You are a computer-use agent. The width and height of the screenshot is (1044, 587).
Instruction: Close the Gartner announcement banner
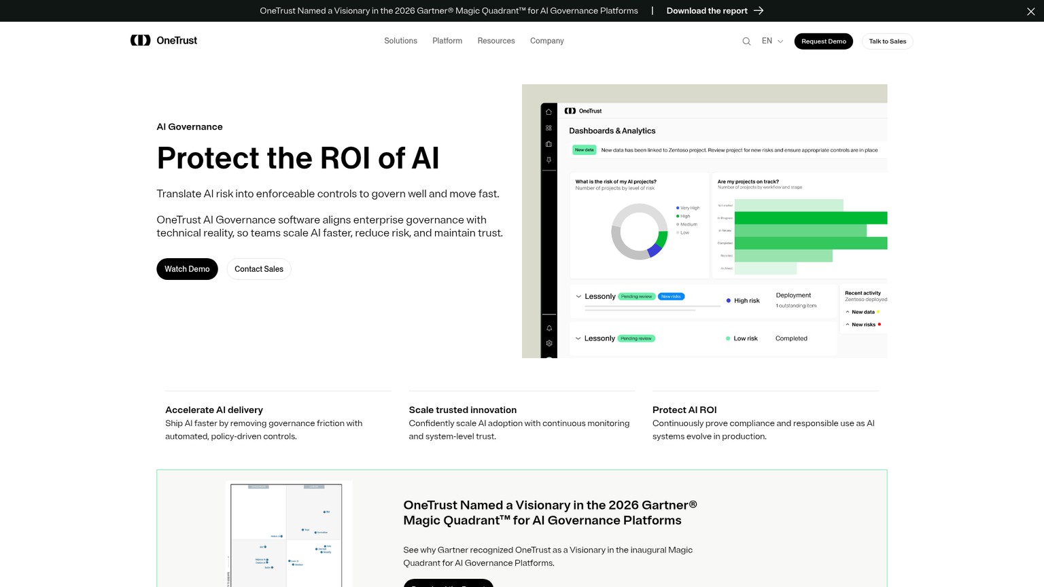coord(1031,12)
